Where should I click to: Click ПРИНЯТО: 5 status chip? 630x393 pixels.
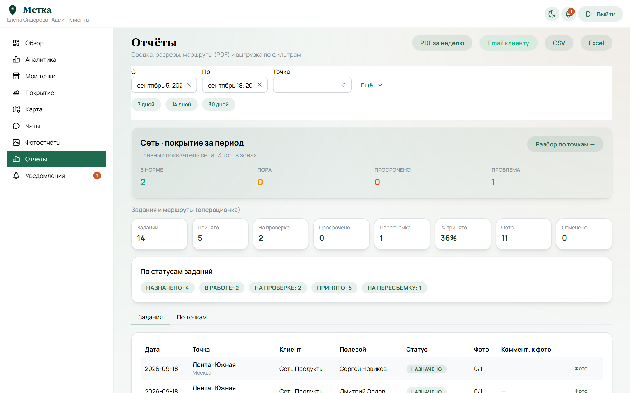click(x=334, y=288)
